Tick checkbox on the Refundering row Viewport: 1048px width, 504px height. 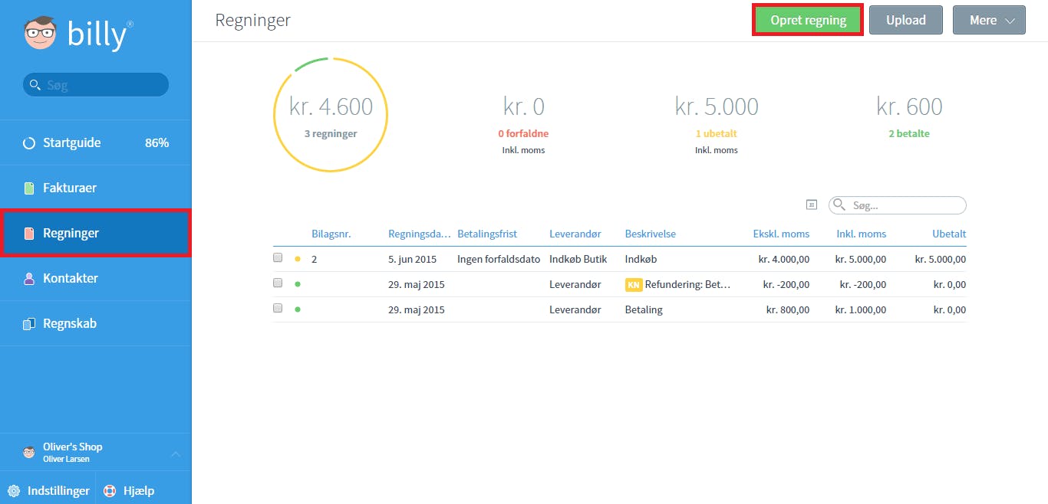coord(278,283)
